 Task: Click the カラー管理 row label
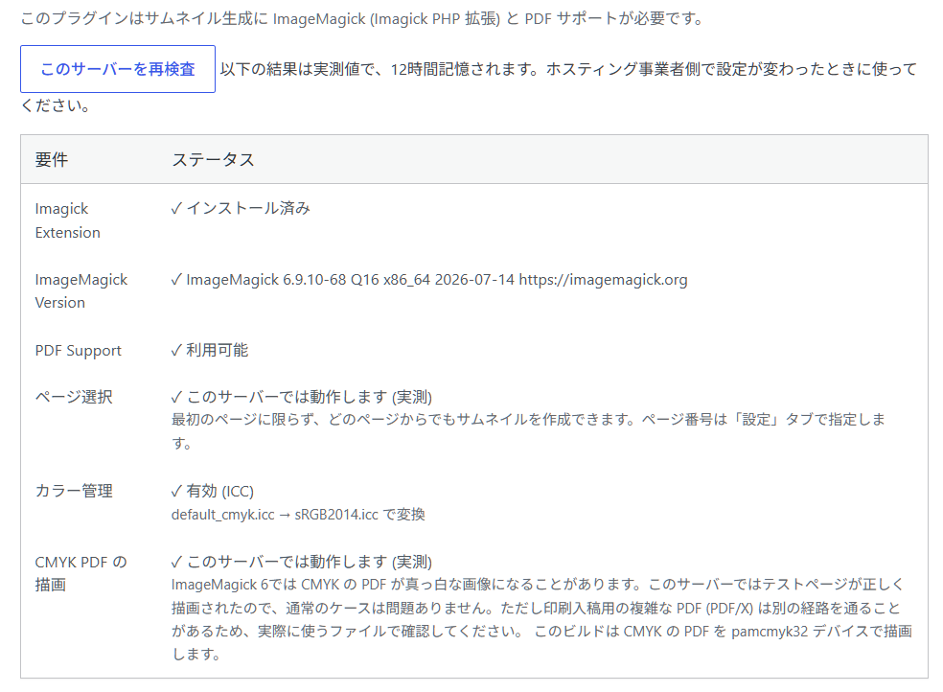tap(74, 491)
